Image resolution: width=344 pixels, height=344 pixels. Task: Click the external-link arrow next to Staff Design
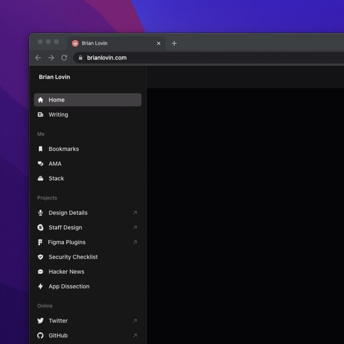[135, 227]
